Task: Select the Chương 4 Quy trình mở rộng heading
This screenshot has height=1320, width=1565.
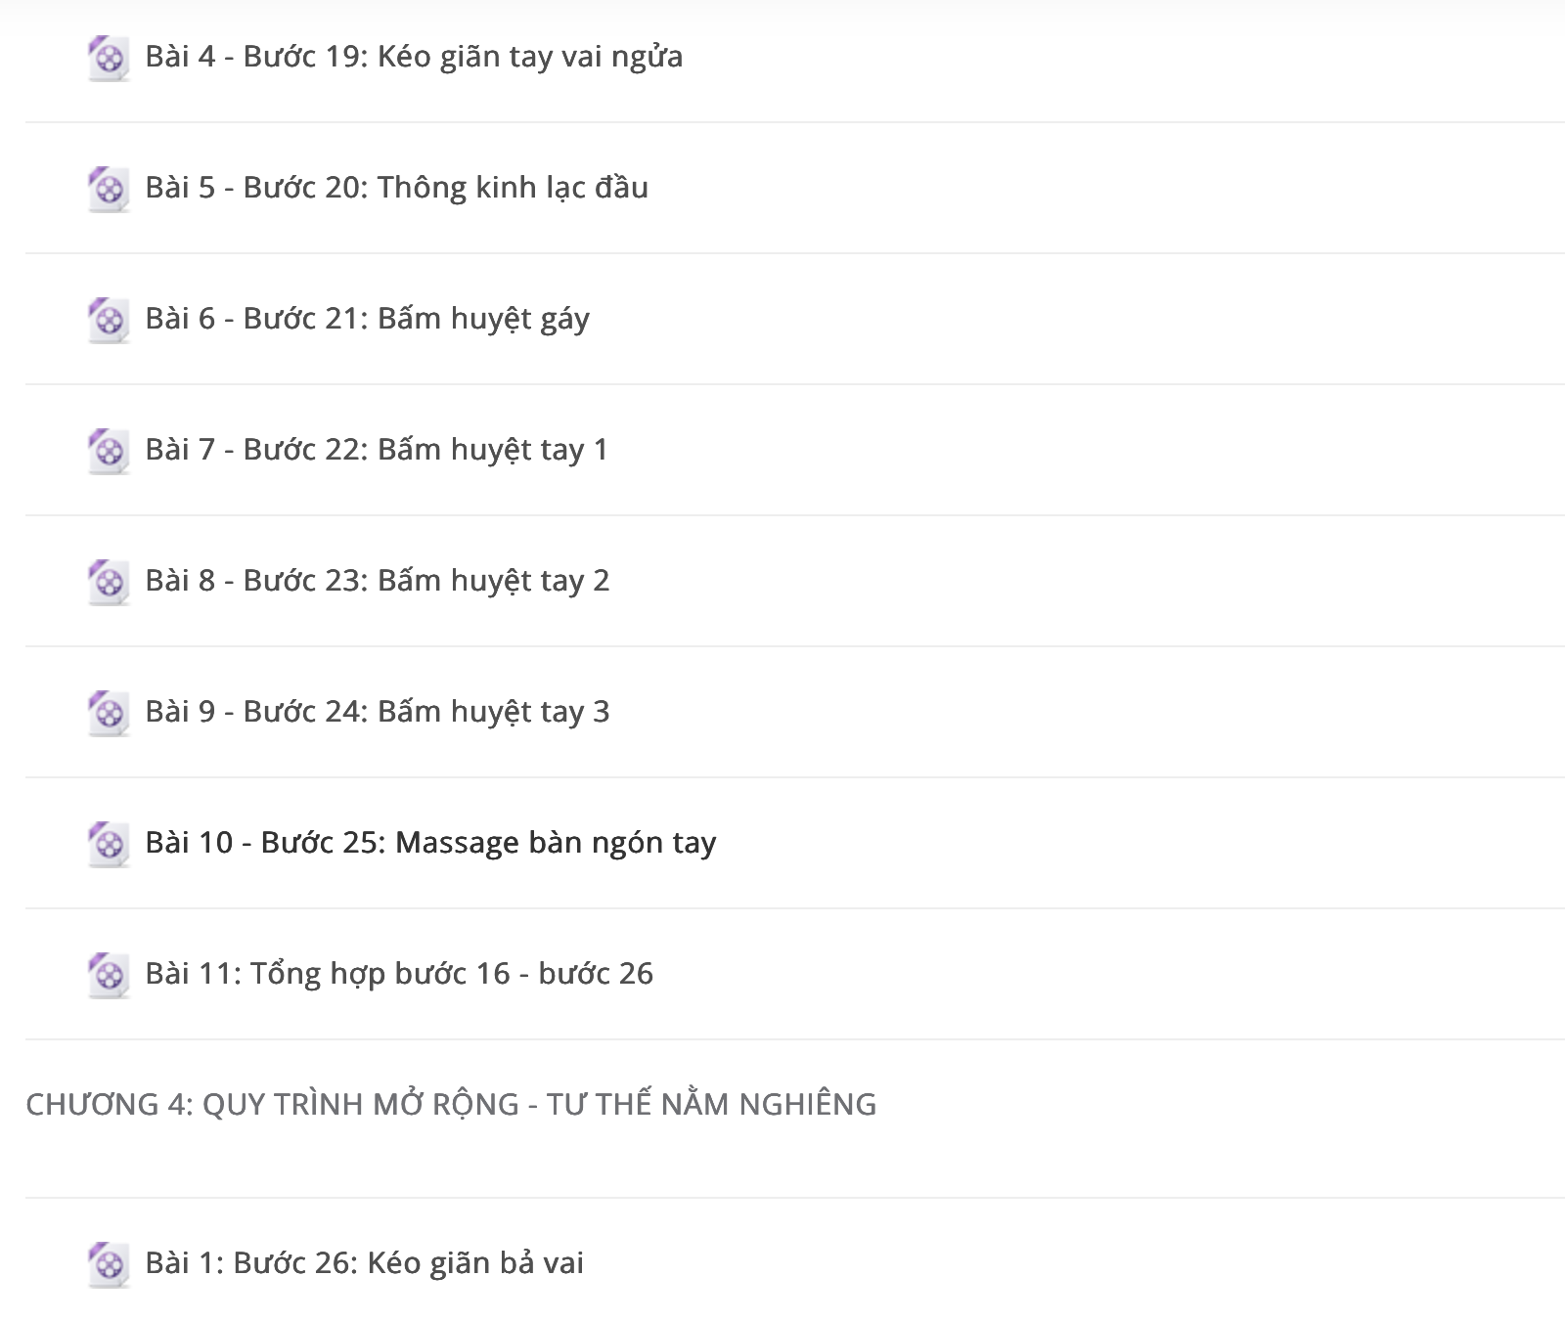Action: tap(451, 1104)
